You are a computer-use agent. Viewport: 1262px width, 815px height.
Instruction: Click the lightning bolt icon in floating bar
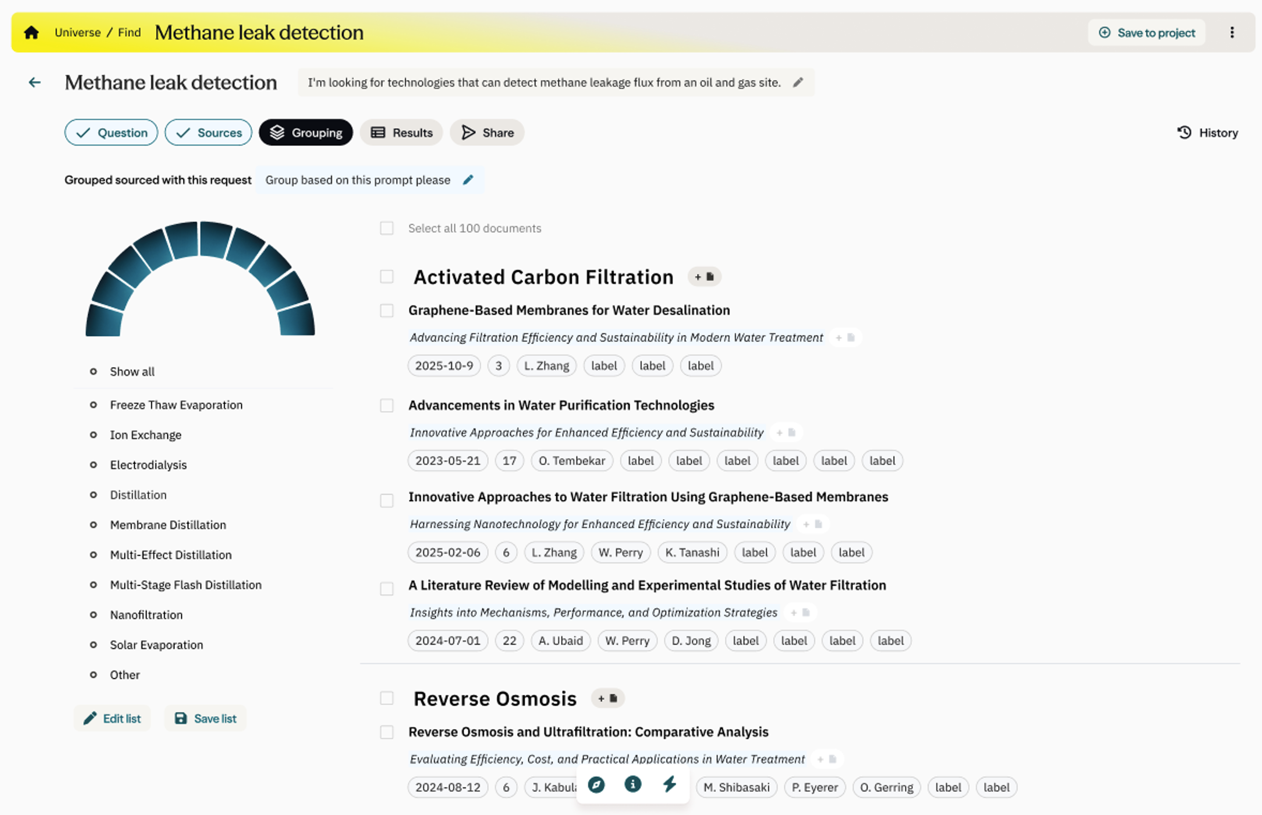tap(670, 784)
